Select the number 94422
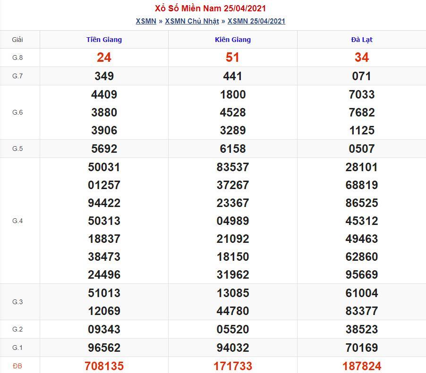The image size is (426, 373). 104,203
